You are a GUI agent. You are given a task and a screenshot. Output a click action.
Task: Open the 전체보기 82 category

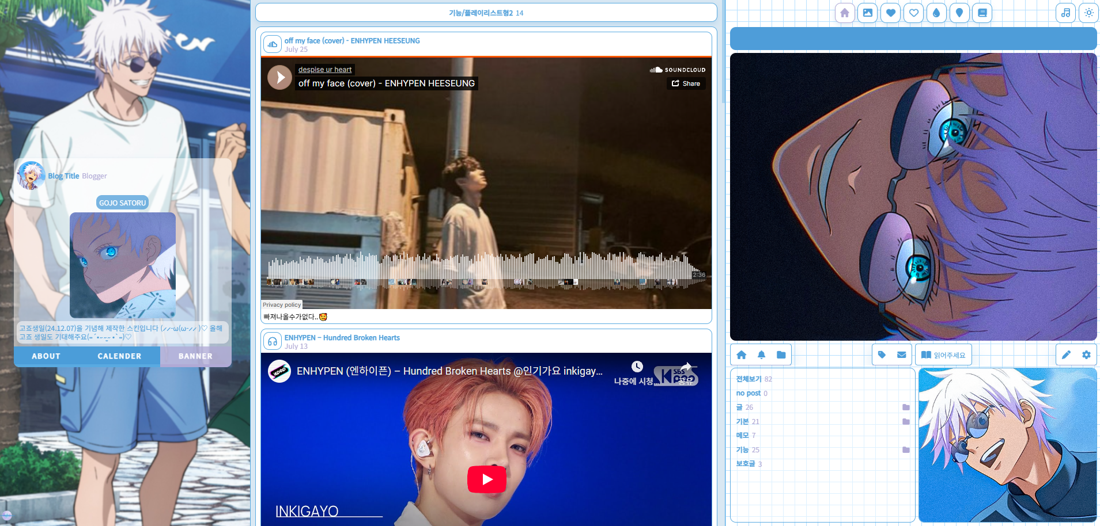click(754, 379)
